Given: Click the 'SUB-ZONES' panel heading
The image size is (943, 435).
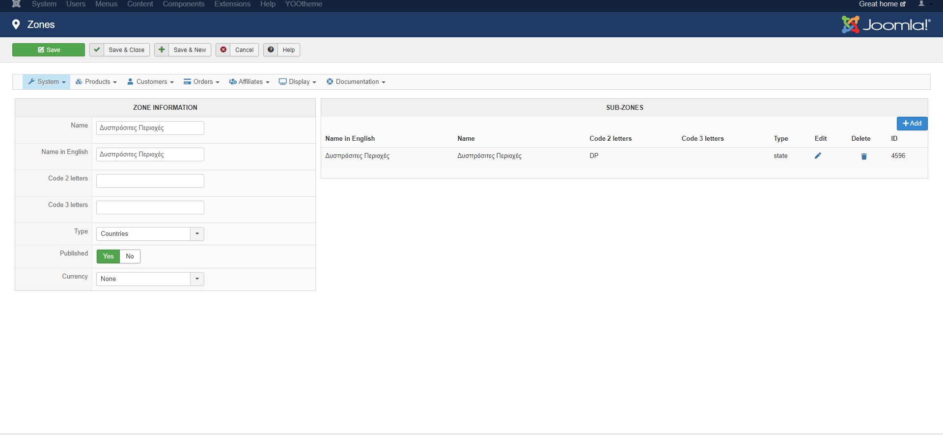Looking at the screenshot, I should 624,108.
